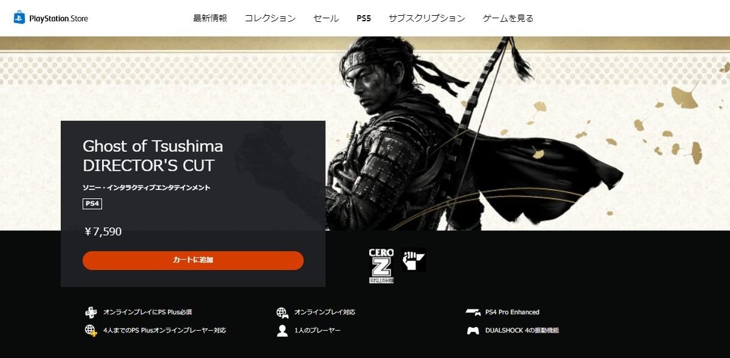Screen dimensions: 730x358
Task: Open the 最新情報 menu
Action: [x=210, y=18]
